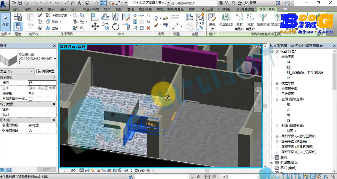Click the Aligned Dimension measure icon
Viewport: 337px width, 179px height.
(175, 26)
